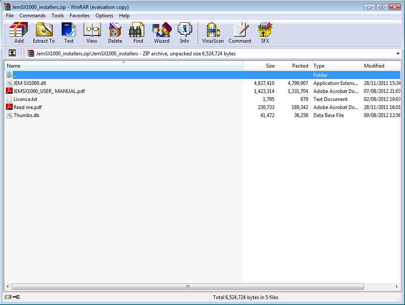Run the Test archive tool
The image size is (405, 305).
click(x=69, y=33)
